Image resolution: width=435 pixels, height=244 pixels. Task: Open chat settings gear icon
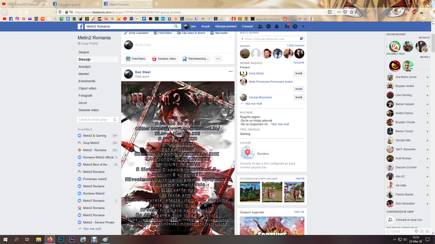pos(416,231)
